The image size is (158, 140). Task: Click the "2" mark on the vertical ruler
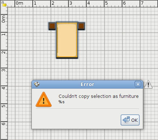[4, 53]
